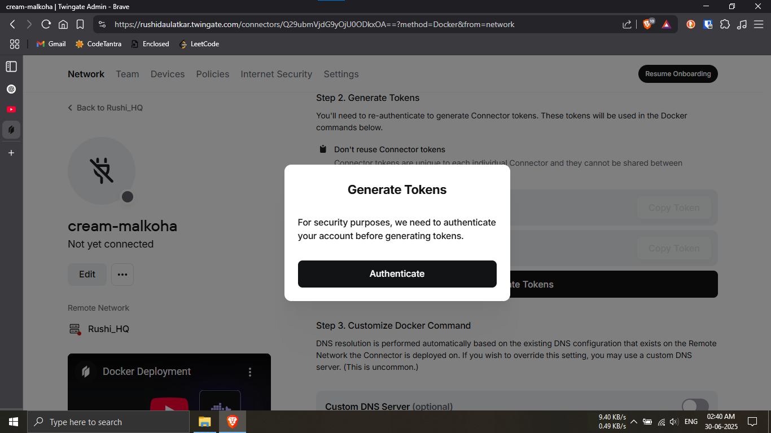Open the three-dot connector options menu
This screenshot has width=771, height=433.
(x=122, y=275)
